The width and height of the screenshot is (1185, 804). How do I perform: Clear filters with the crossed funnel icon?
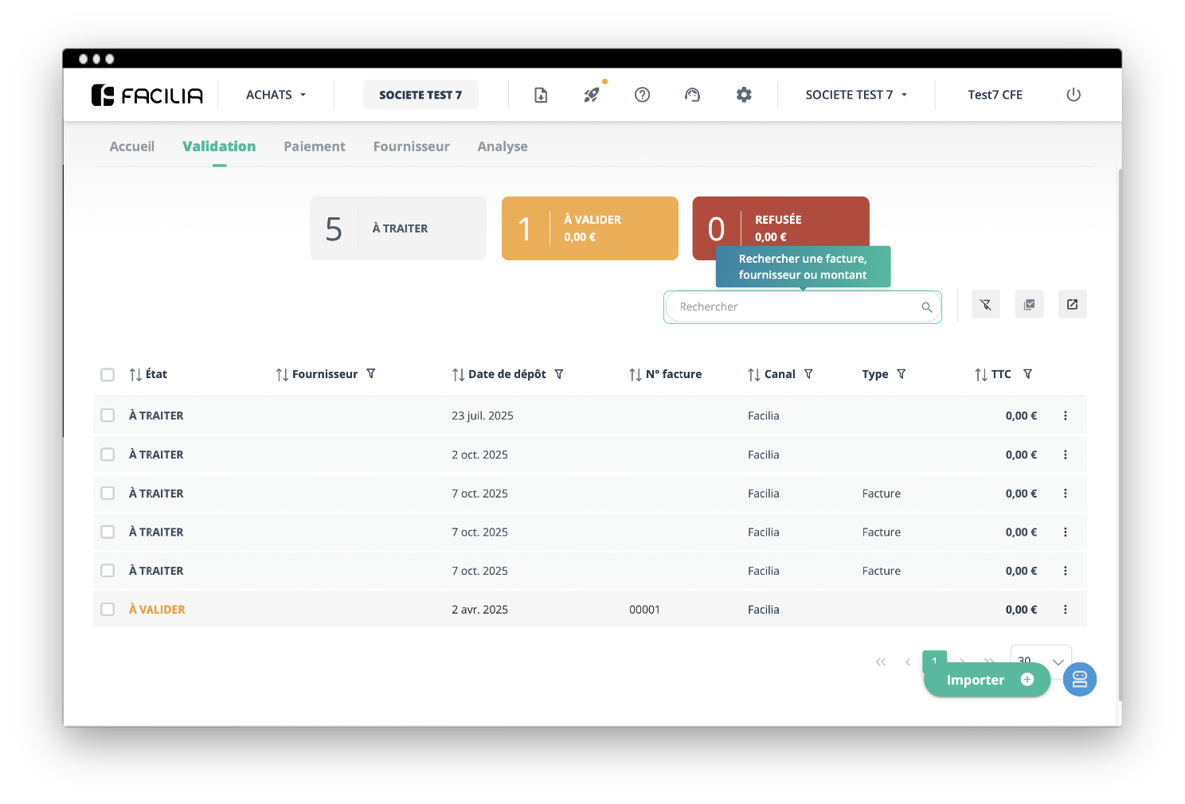click(x=986, y=304)
